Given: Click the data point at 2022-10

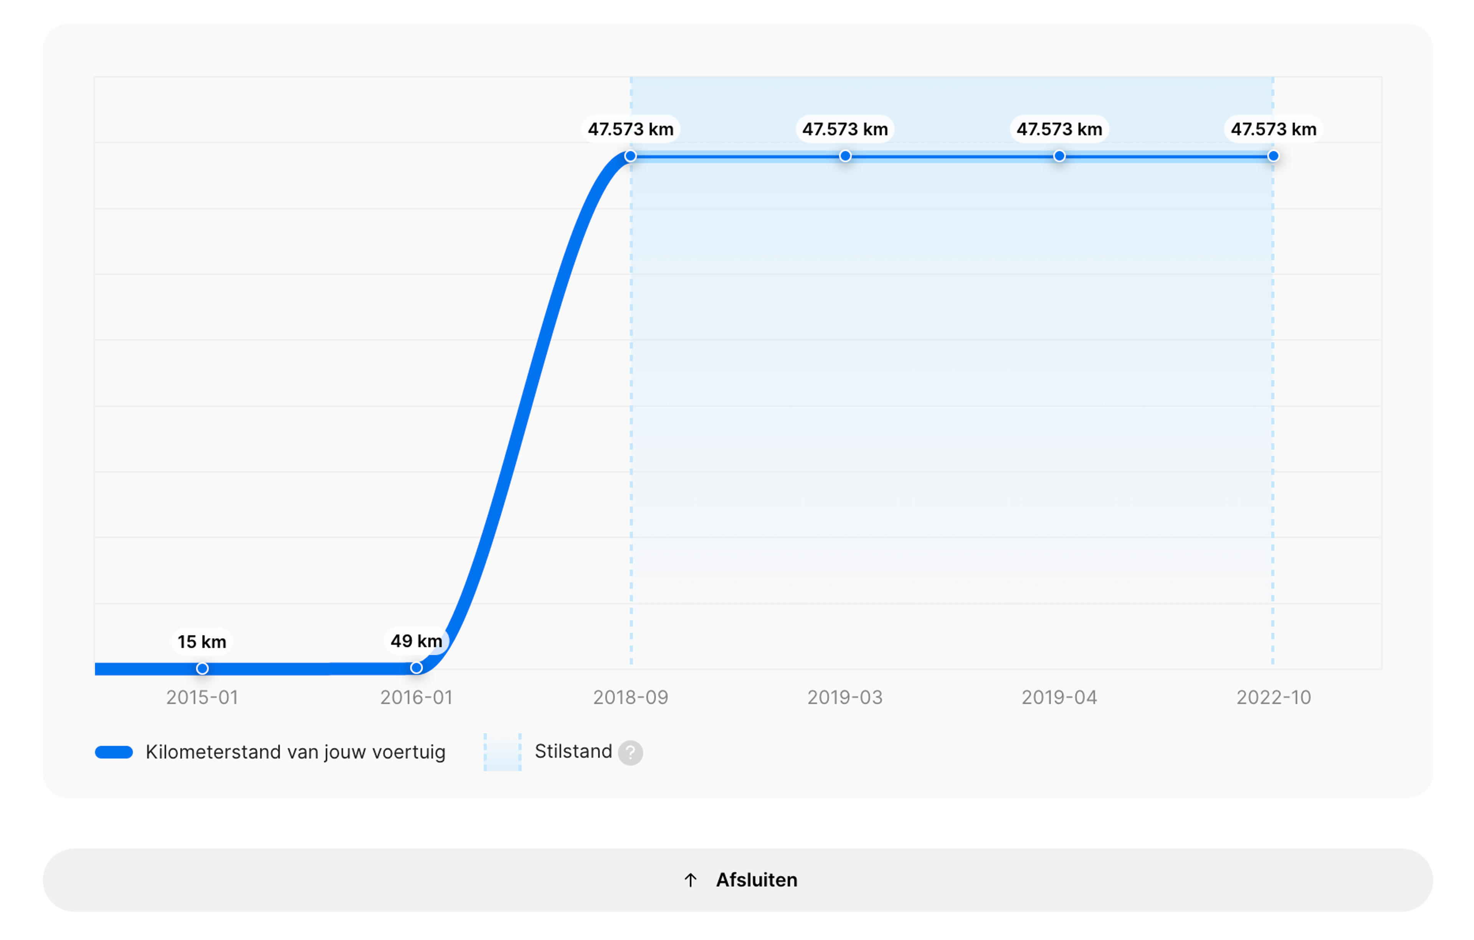Looking at the screenshot, I should [1273, 156].
